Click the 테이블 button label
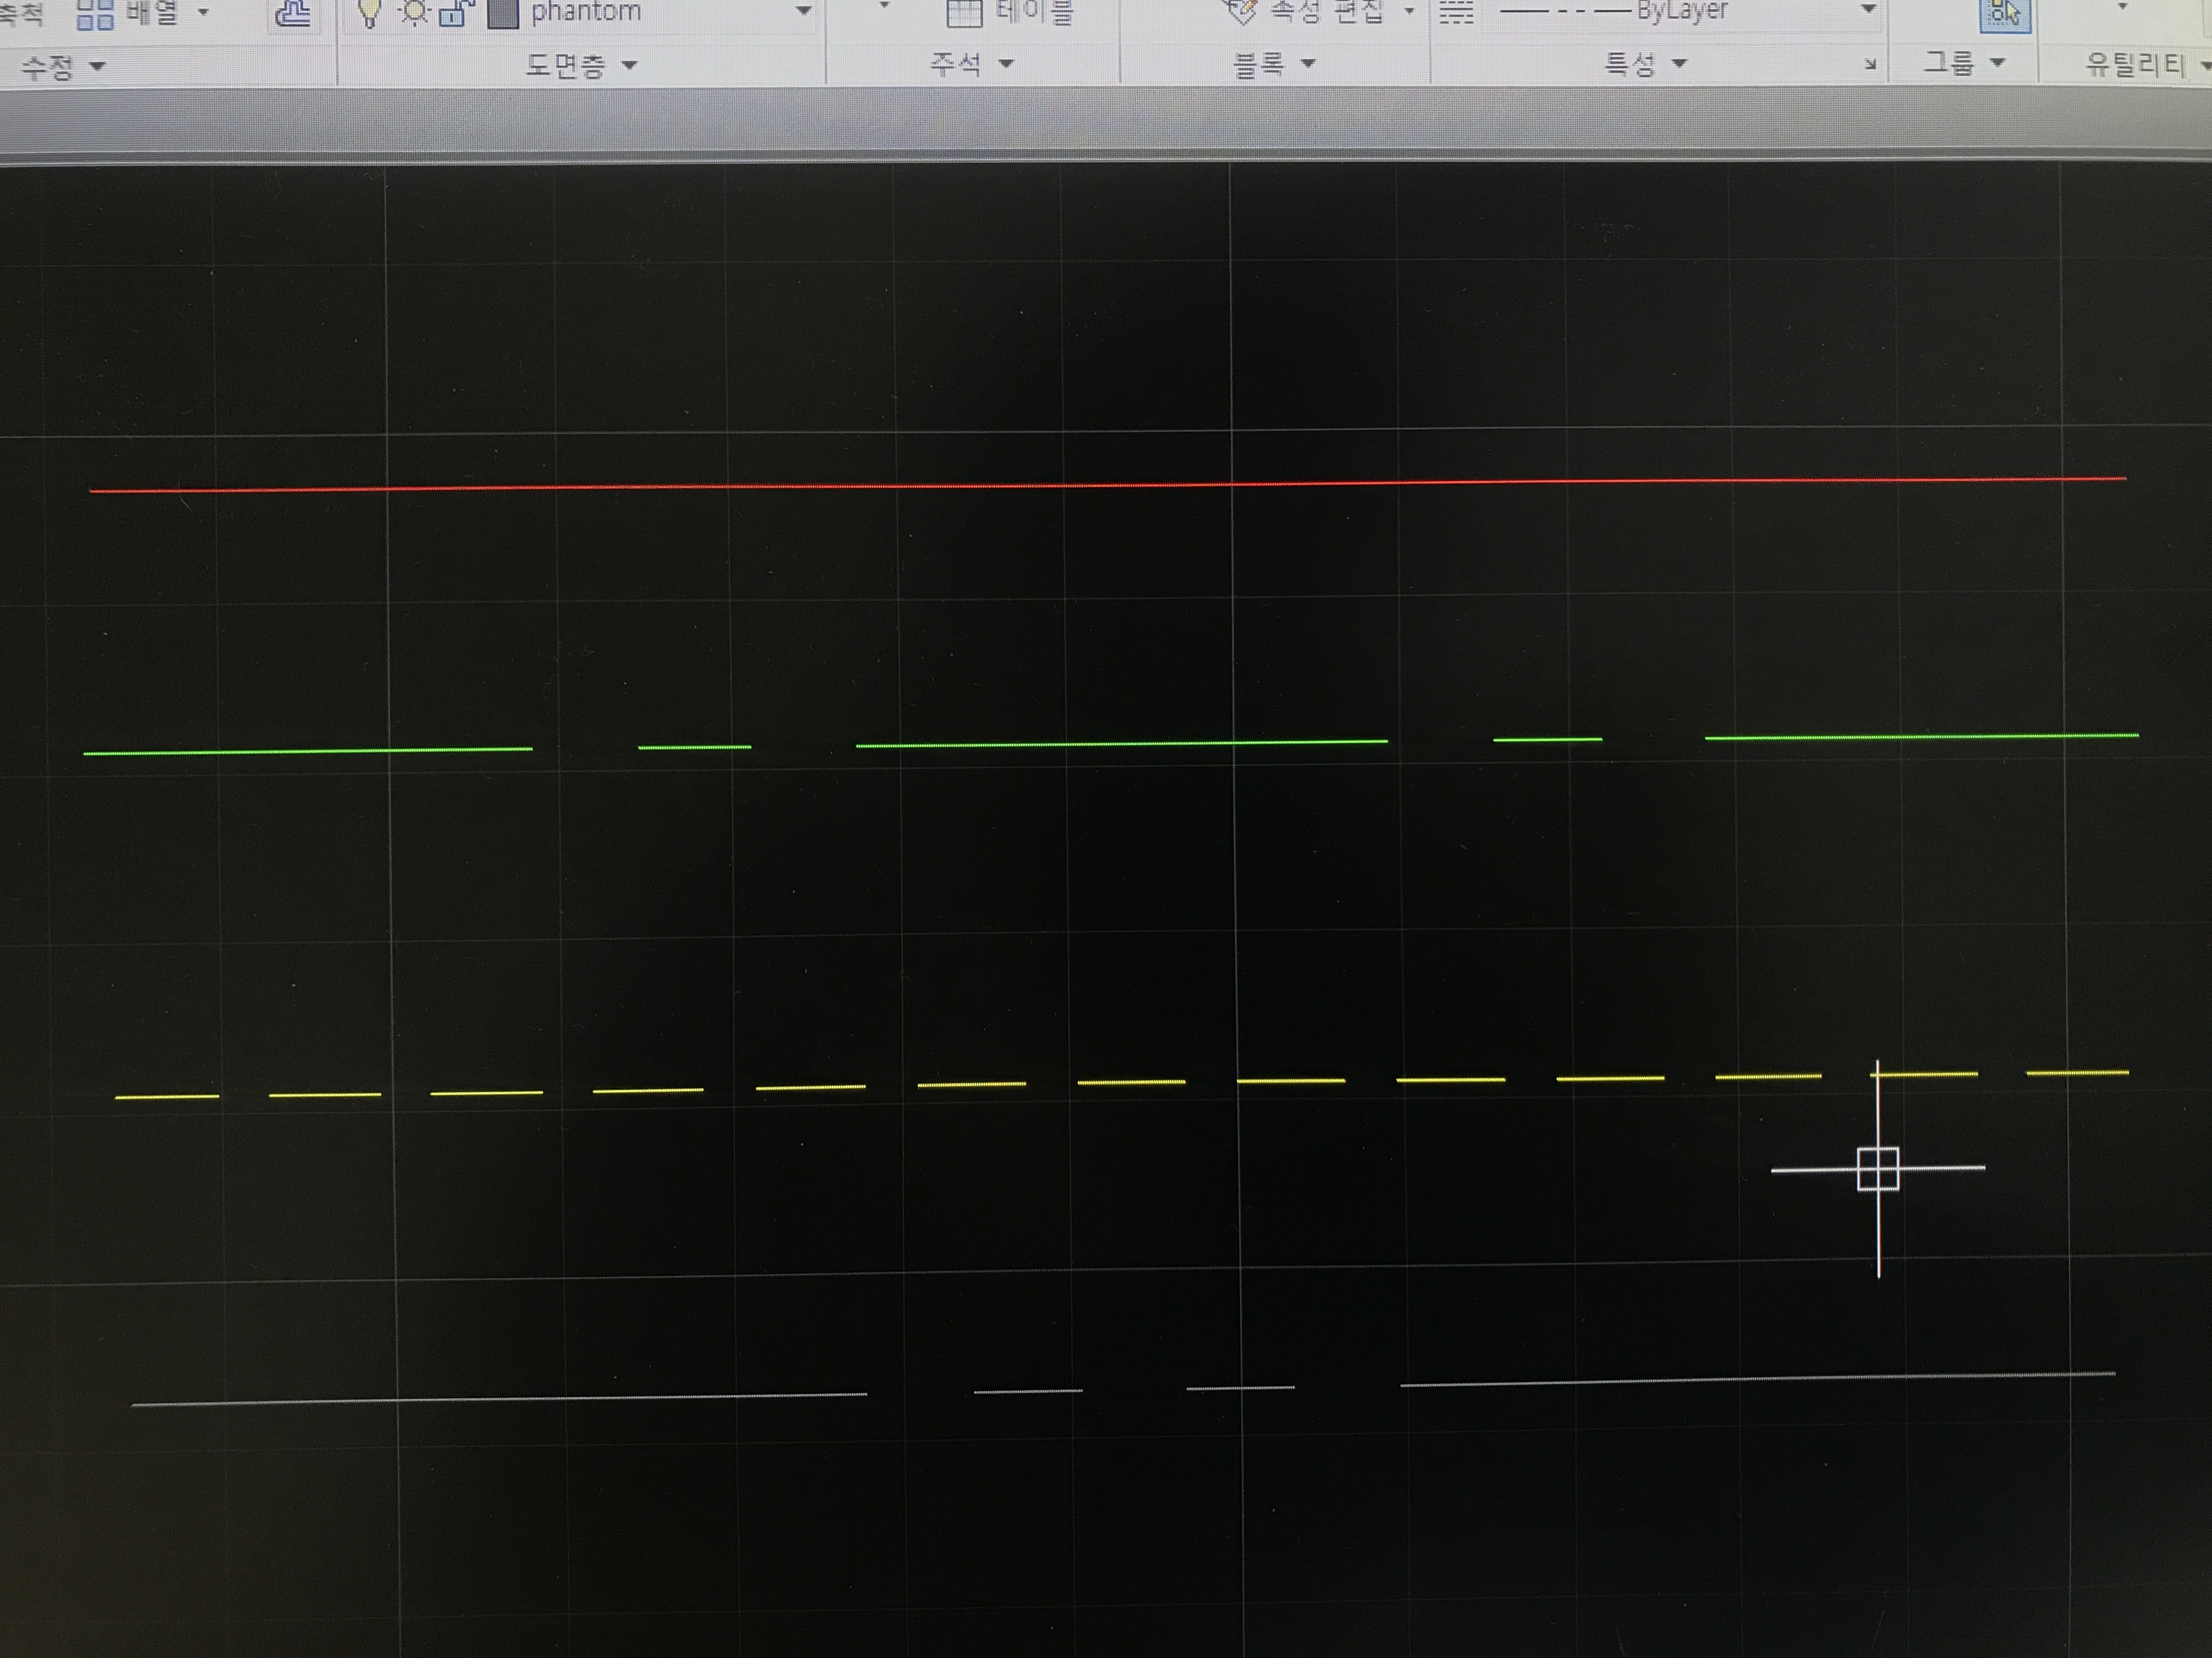Screen dimensions: 2212x1658 1034,13
